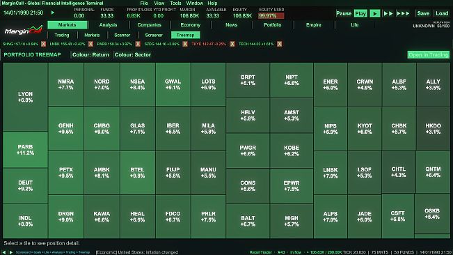Set double fast-forward speed
The height and width of the screenshot is (255, 453).
(388, 14)
